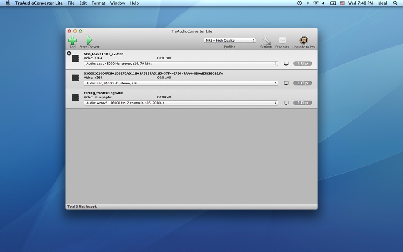Click the 'Upgrade to Pro' label text

pyautogui.click(x=304, y=47)
